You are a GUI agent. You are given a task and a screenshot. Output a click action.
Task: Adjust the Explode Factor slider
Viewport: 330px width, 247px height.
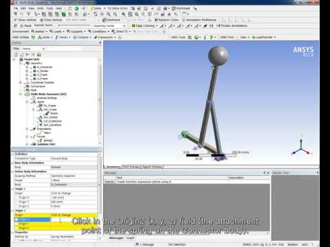[x=74, y=25]
